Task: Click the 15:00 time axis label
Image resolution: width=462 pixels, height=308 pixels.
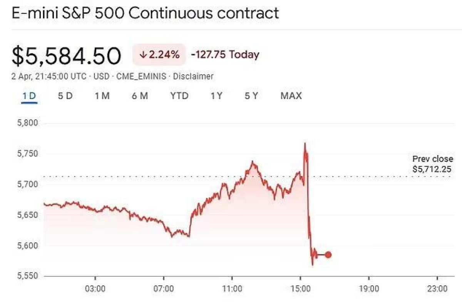Action: [300, 288]
